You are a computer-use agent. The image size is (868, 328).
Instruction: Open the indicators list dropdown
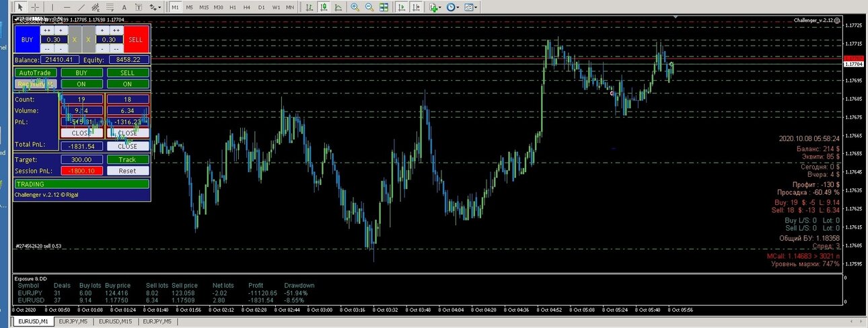[435, 7]
